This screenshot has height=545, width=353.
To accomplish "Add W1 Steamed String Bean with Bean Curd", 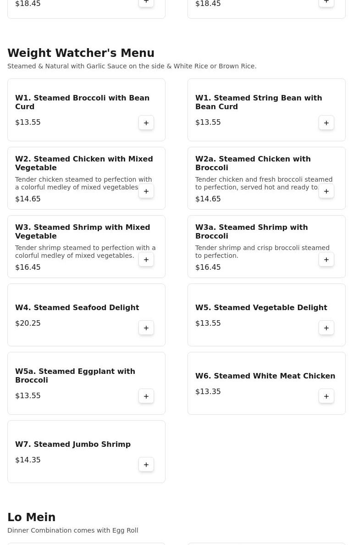I will pos(326,123).
